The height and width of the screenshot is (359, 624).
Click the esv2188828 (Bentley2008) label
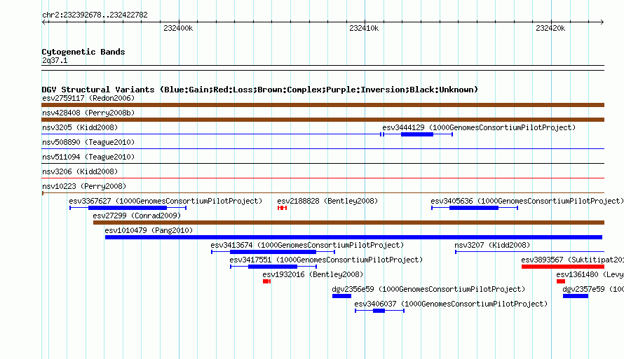(x=327, y=201)
